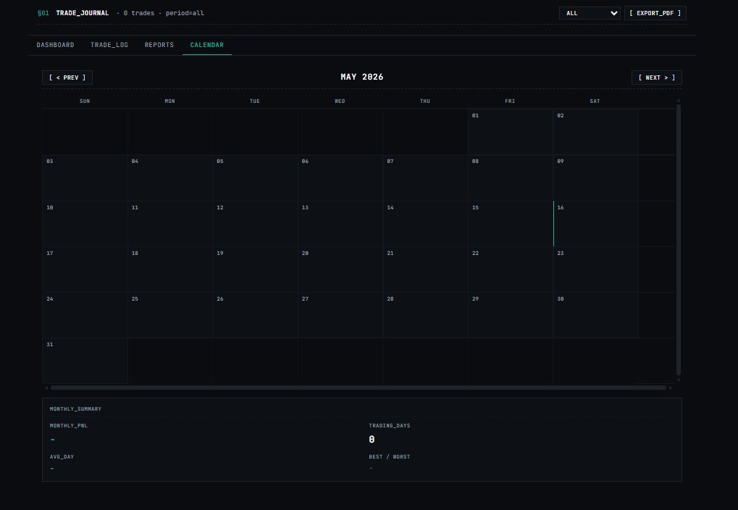Click the '0 trades · period=all' text

pyautogui.click(x=164, y=13)
